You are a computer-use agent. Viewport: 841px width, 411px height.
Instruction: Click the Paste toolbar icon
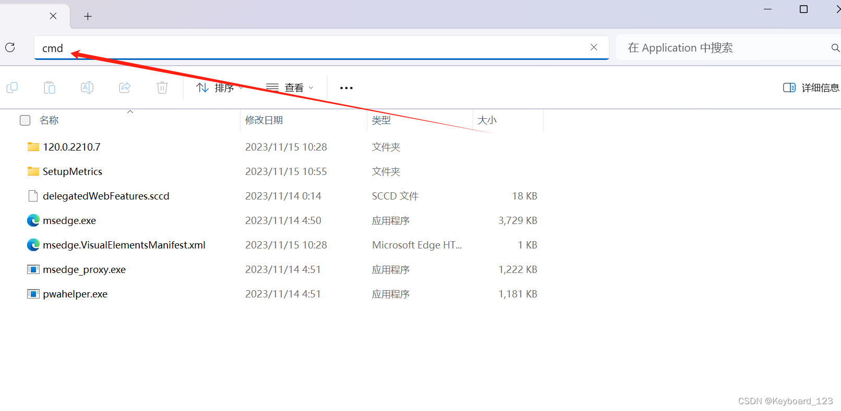pos(50,88)
